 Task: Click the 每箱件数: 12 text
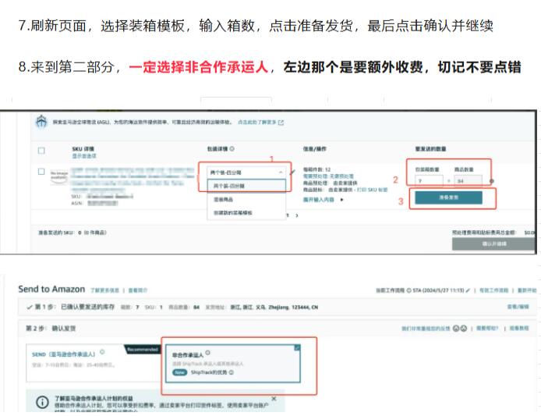[316, 169]
